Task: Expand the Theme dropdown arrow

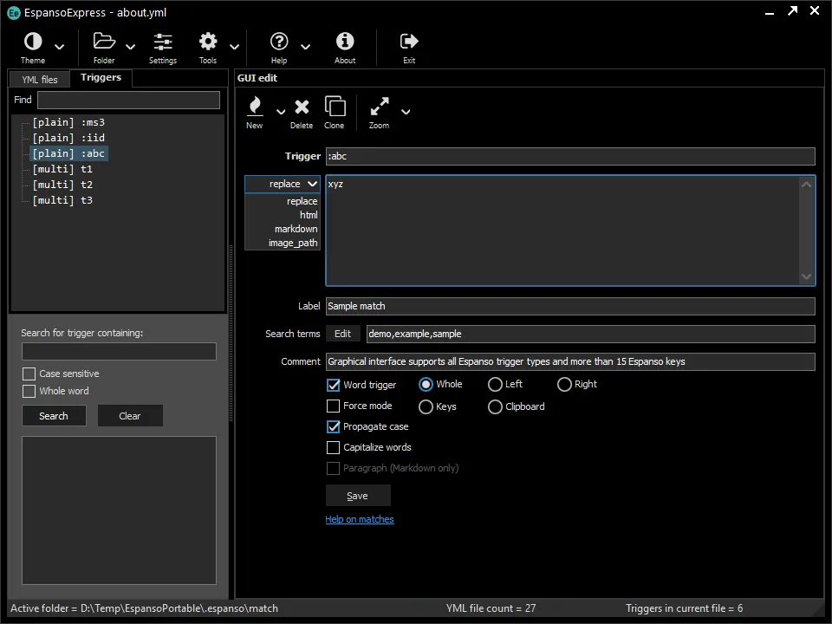Action: pos(60,47)
